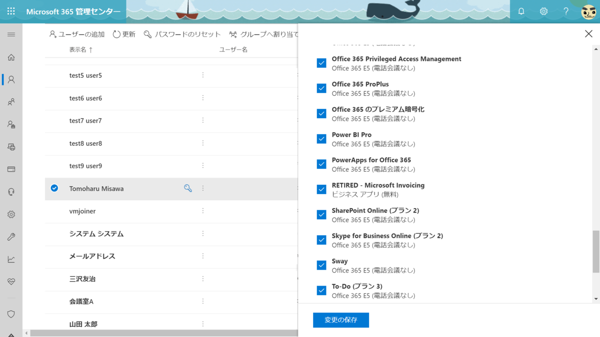Uncheck Office 365 のプレミアム暗号化
Image resolution: width=600 pixels, height=337 pixels.
[x=321, y=113]
